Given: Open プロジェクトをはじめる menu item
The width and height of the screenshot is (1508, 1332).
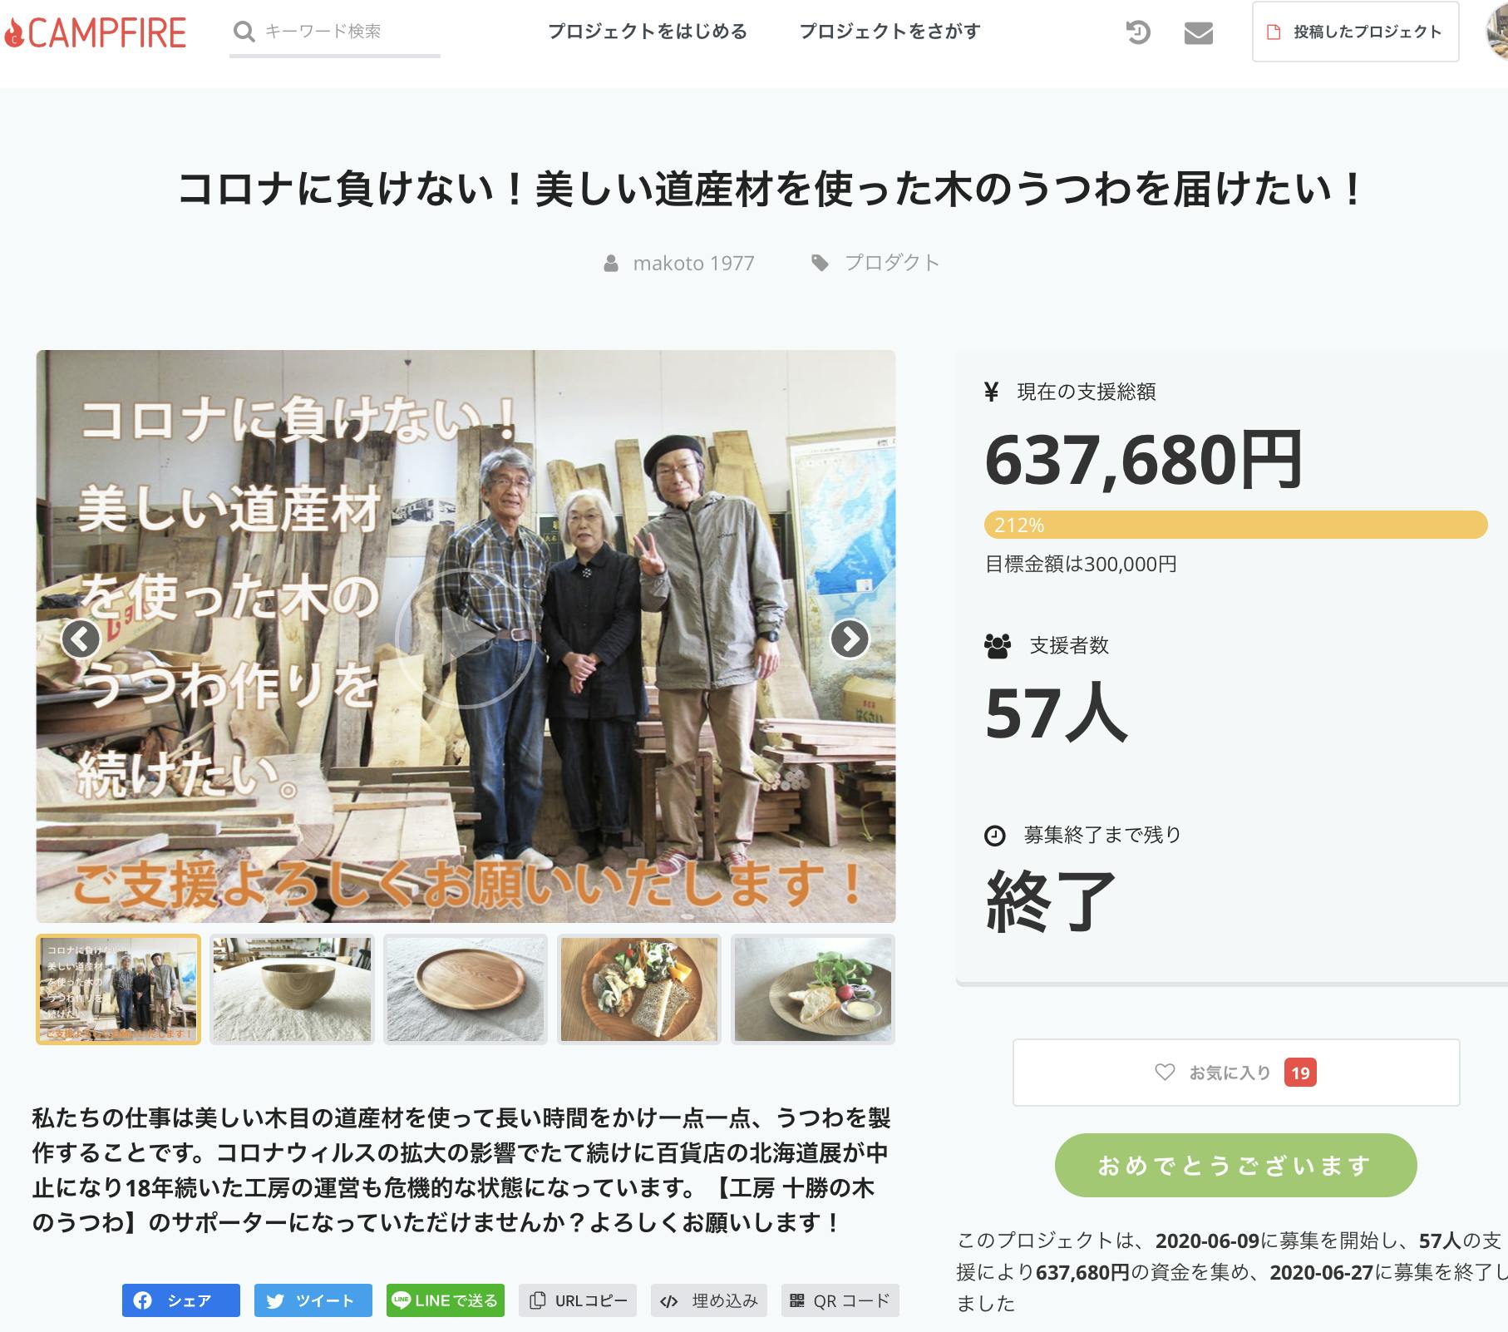Looking at the screenshot, I should [x=648, y=32].
